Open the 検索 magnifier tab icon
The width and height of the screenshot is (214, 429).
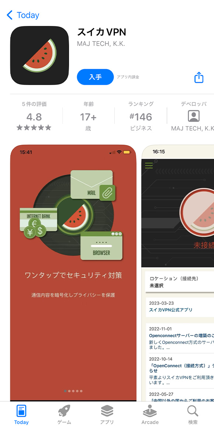(193, 411)
